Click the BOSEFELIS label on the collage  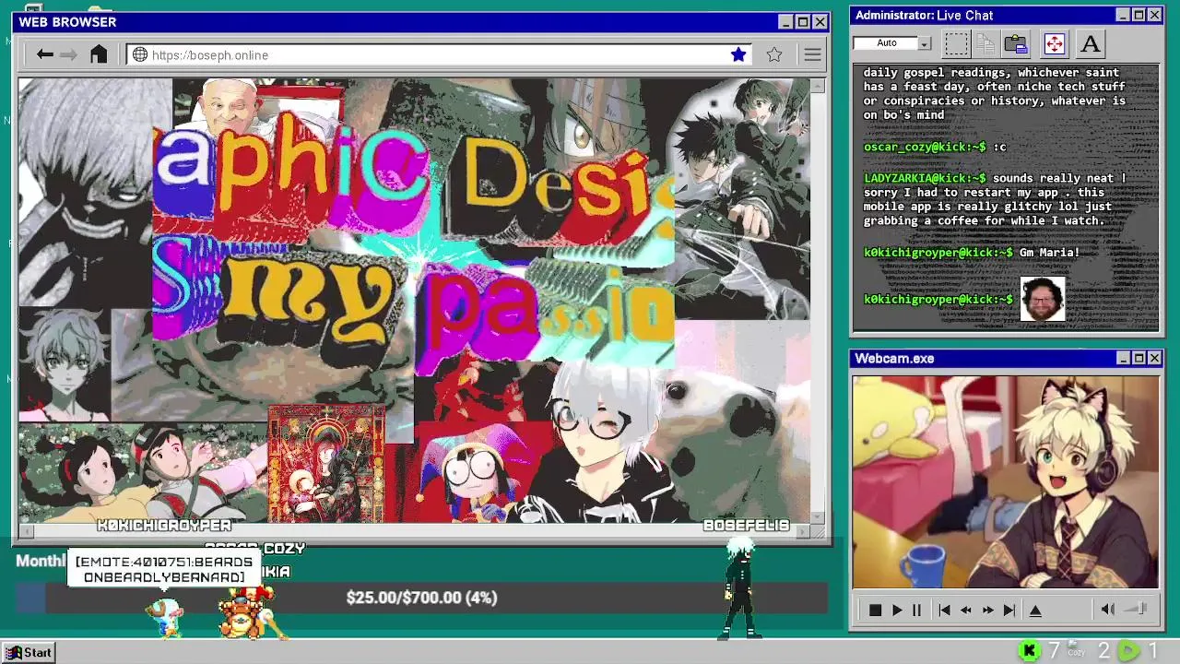747,525
